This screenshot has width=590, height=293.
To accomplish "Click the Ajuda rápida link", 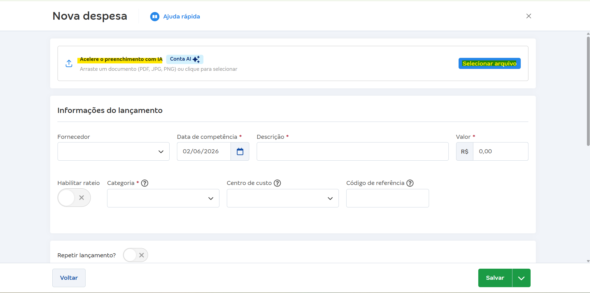I will [182, 17].
